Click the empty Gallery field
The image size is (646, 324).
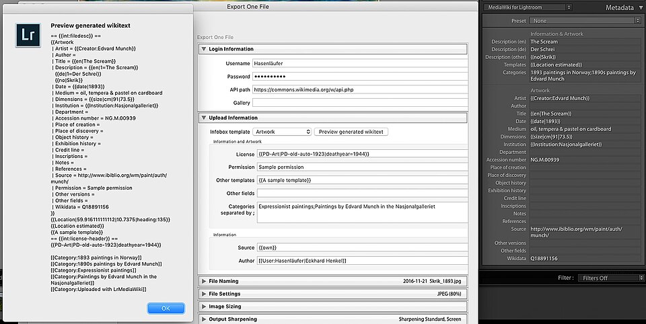point(360,103)
